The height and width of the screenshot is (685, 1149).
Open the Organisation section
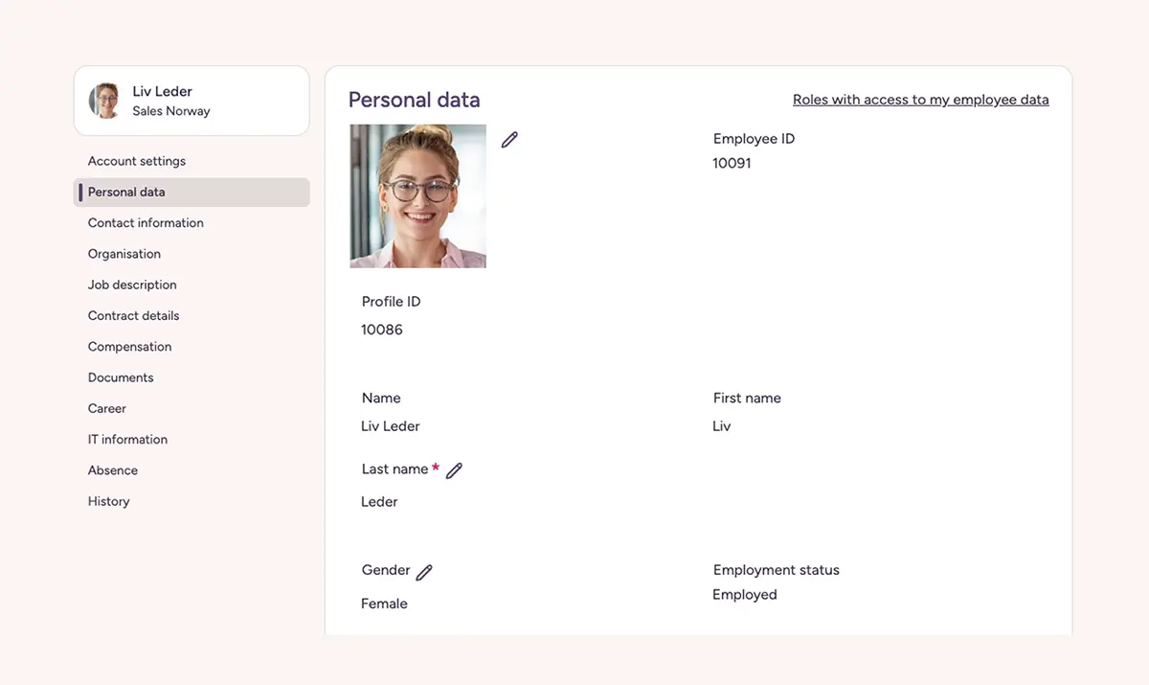pos(124,254)
